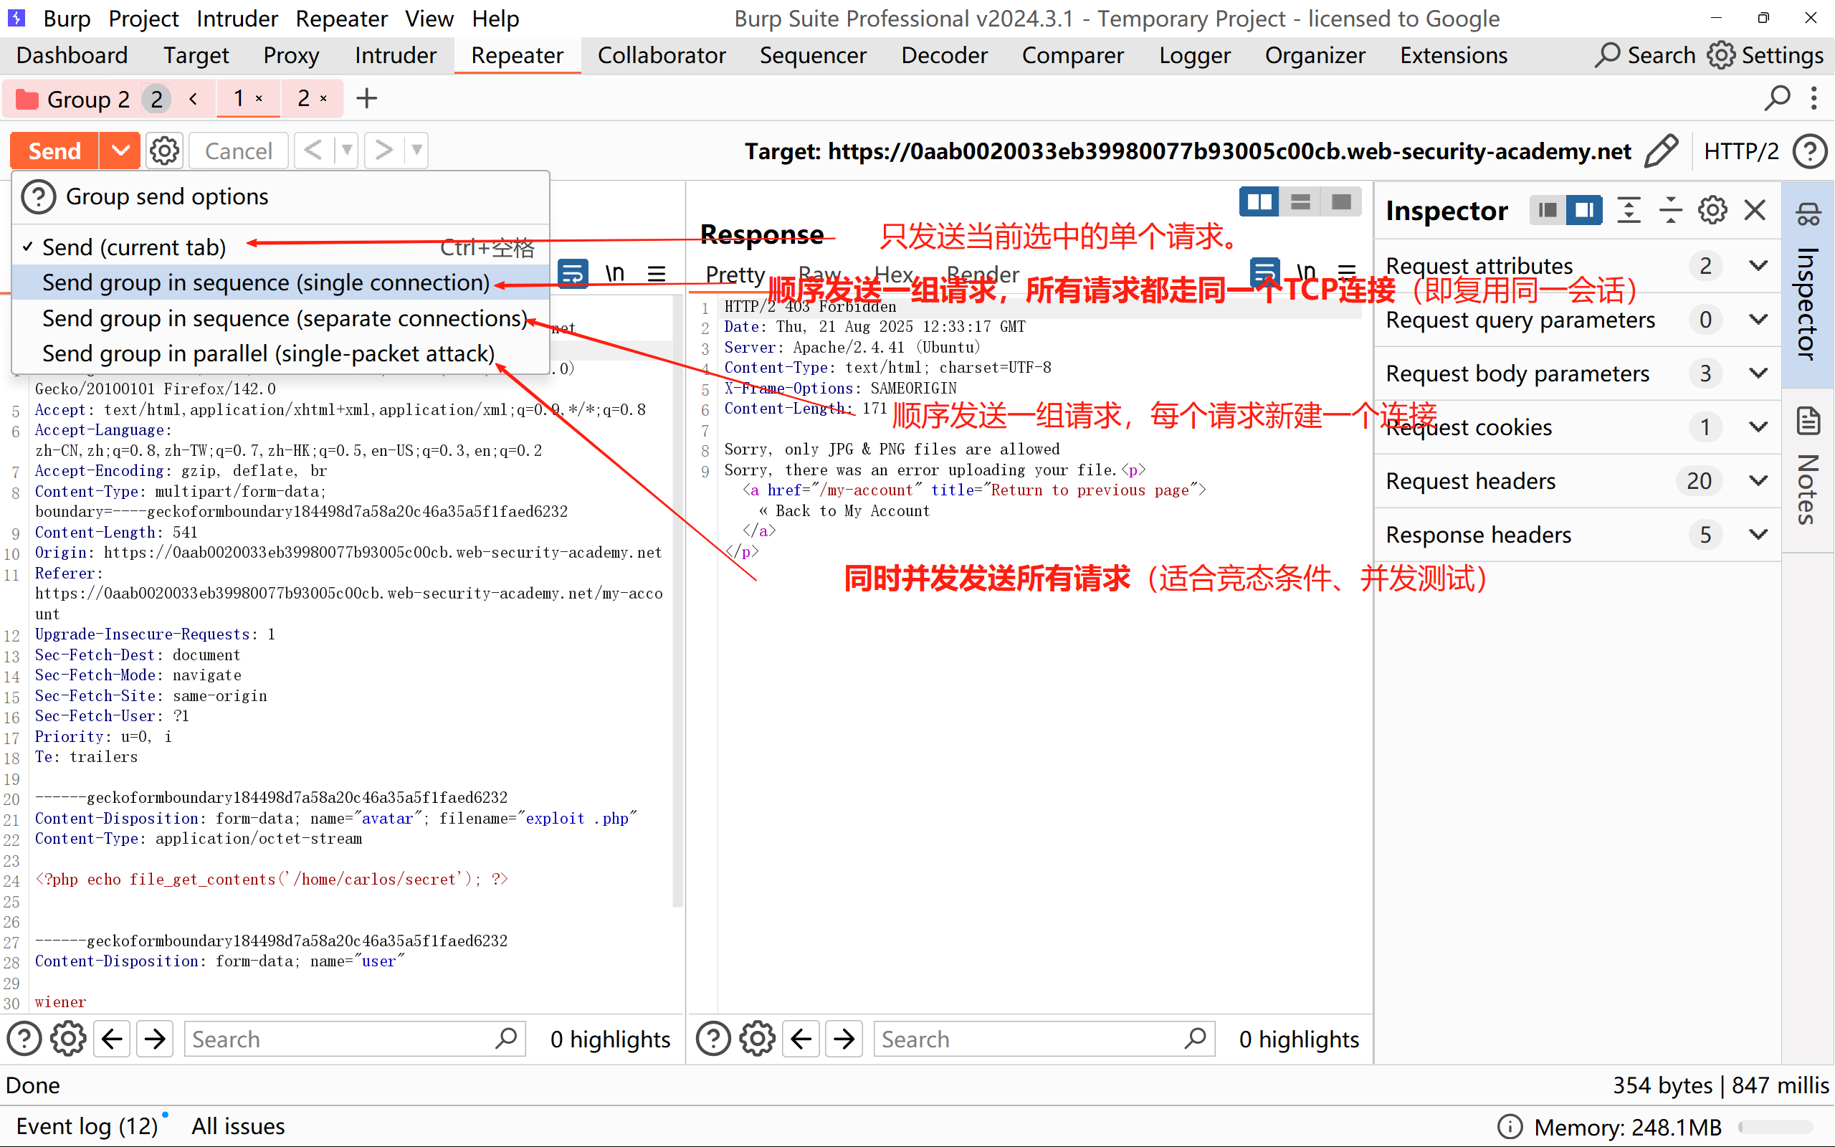This screenshot has height=1147, width=1835.
Task: Click the Repeater tab search magnifier icon
Action: [x=1777, y=99]
